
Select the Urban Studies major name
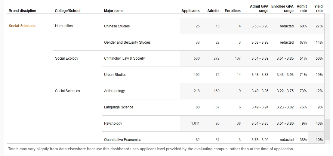click(115, 75)
